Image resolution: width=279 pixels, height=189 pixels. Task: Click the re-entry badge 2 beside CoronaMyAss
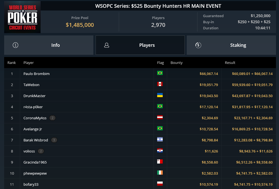coord(52,118)
